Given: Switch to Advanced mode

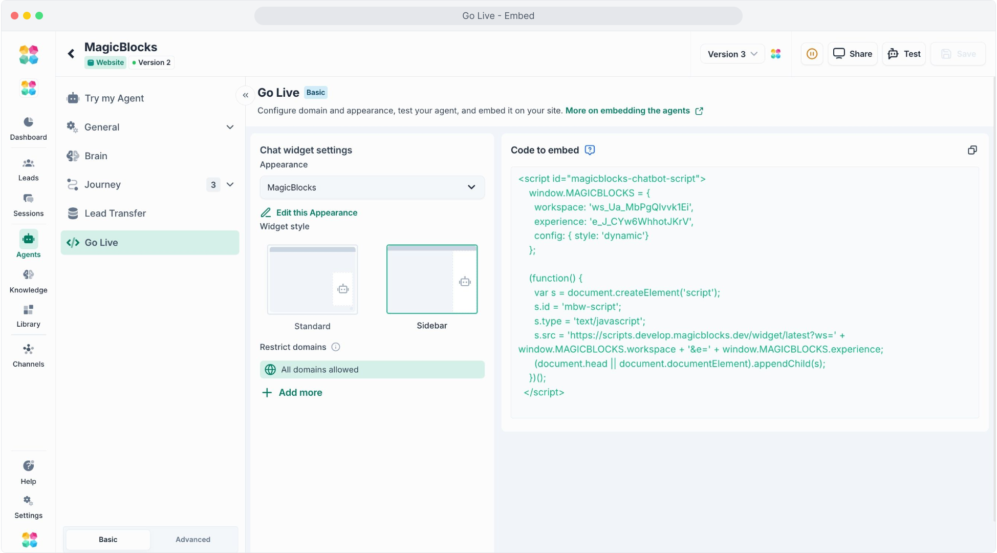Looking at the screenshot, I should tap(193, 540).
